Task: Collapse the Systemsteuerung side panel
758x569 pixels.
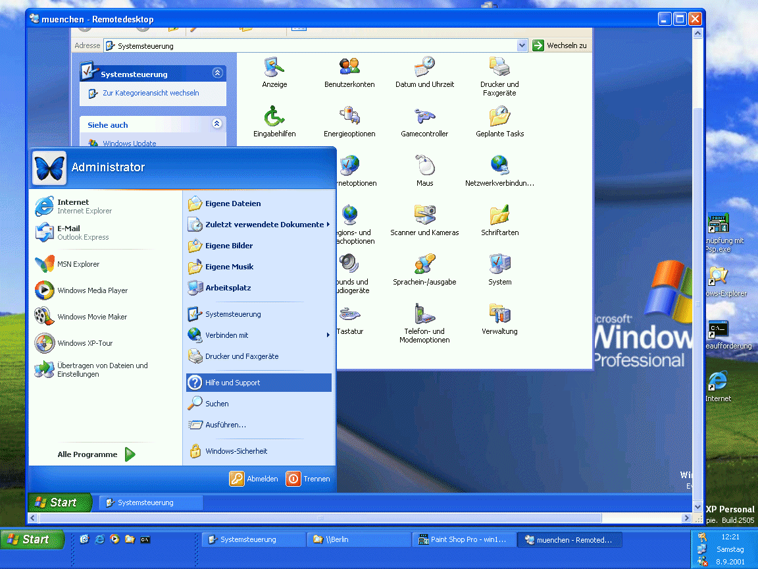Action: 217,73
